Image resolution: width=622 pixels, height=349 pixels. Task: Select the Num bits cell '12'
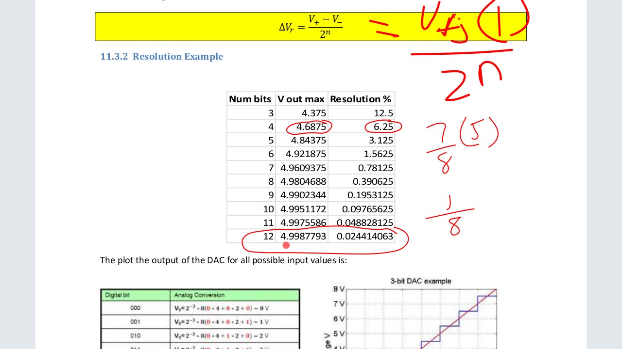click(x=269, y=236)
